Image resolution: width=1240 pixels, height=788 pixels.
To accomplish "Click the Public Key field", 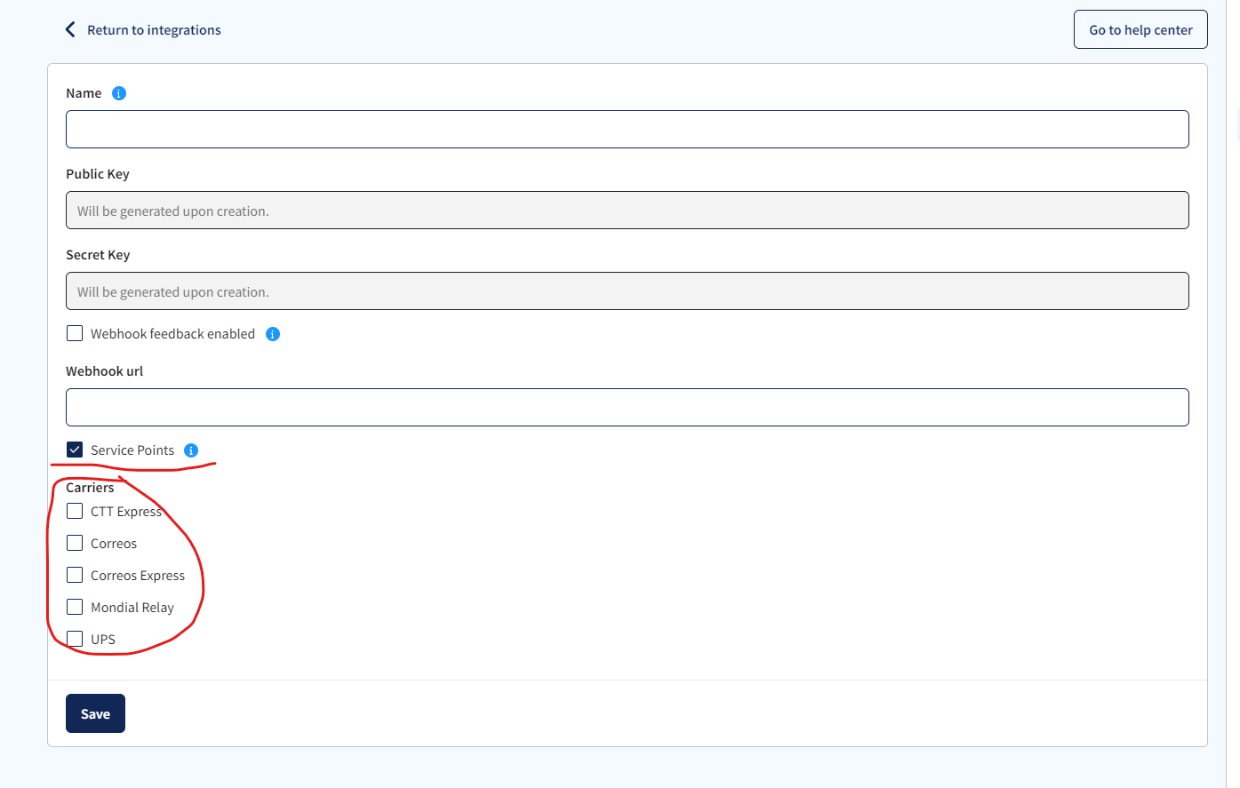I will coord(627,211).
